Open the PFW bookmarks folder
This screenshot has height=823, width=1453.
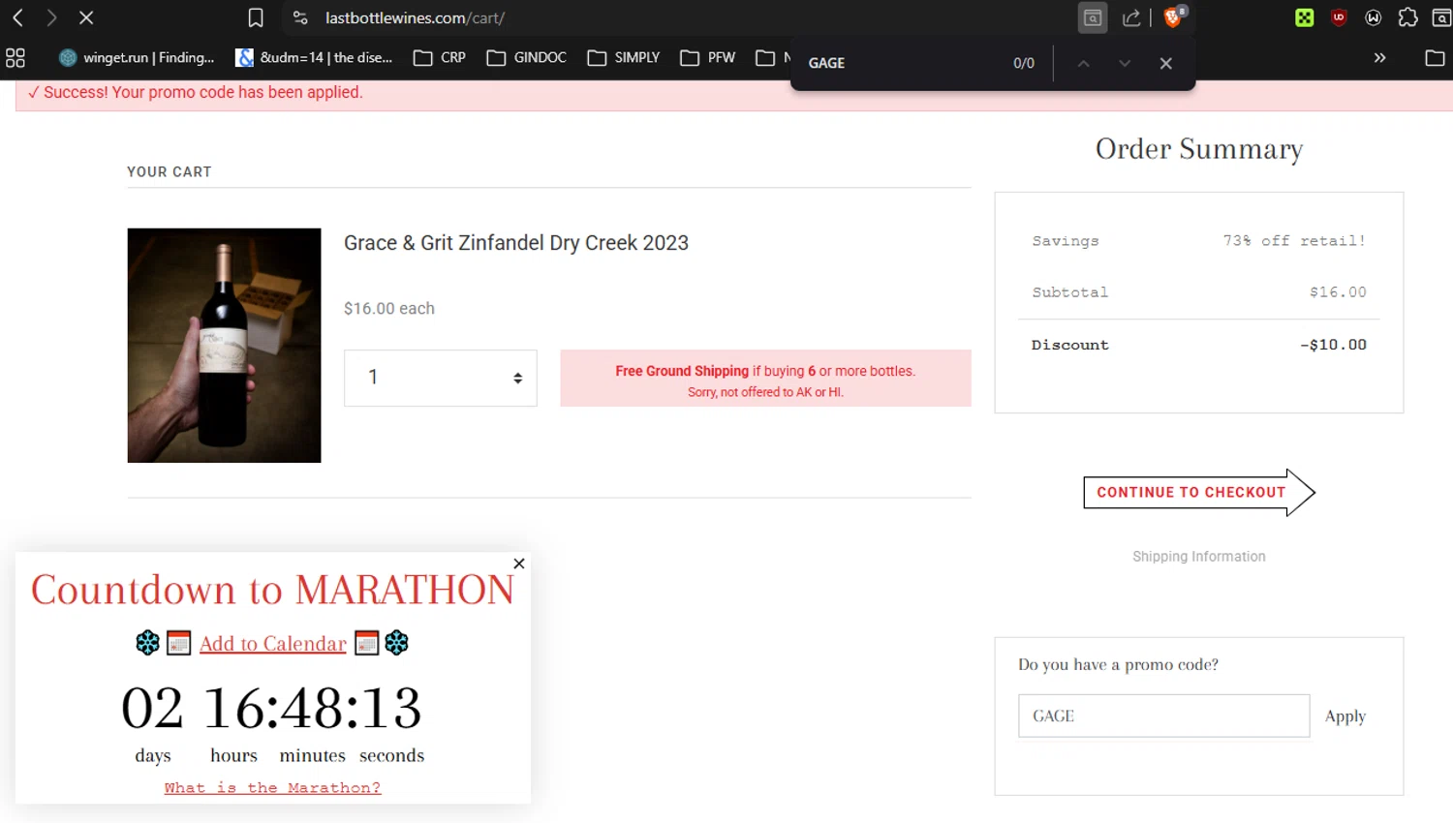(x=708, y=58)
